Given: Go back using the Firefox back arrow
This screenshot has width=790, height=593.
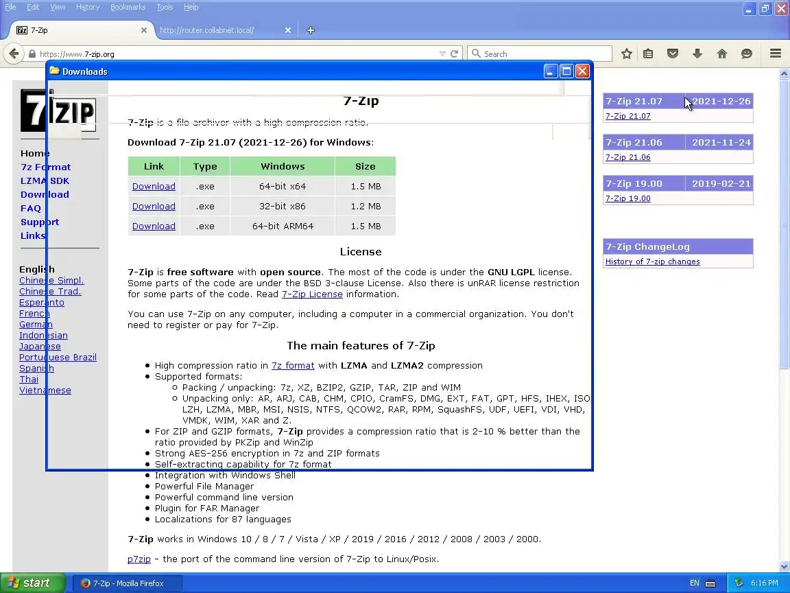Looking at the screenshot, I should click(x=14, y=54).
